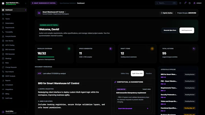Open BRD for Smart Ware... approval item
Screen dimensions: 205x115
(178, 75)
